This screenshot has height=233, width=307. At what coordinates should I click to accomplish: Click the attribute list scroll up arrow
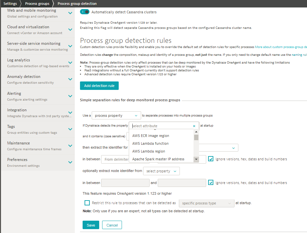(196, 132)
